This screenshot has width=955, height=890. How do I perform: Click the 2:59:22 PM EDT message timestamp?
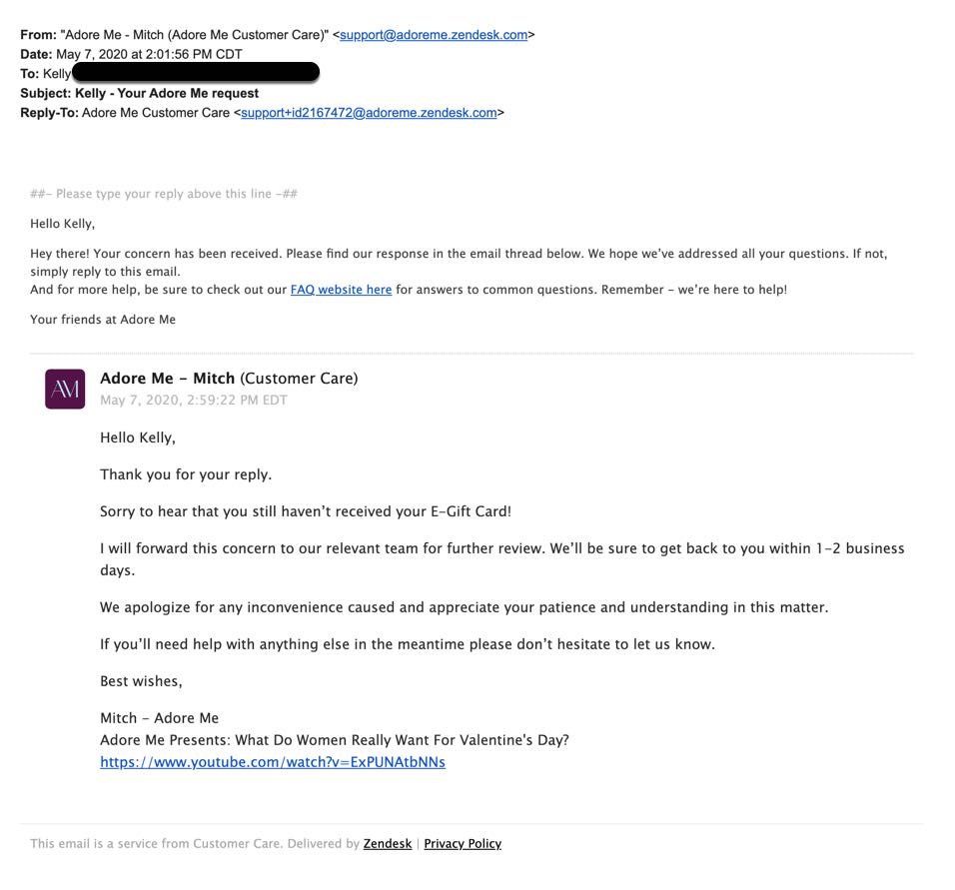pos(194,401)
